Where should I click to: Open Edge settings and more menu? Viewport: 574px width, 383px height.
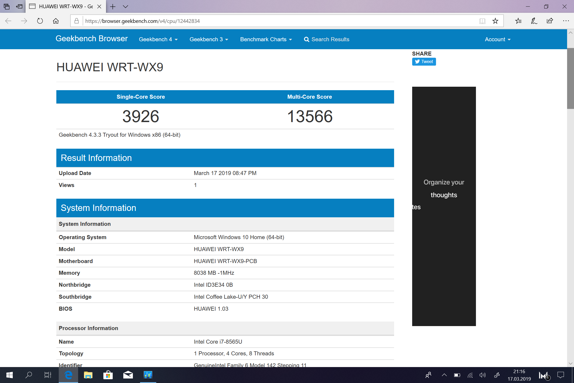pyautogui.click(x=566, y=21)
